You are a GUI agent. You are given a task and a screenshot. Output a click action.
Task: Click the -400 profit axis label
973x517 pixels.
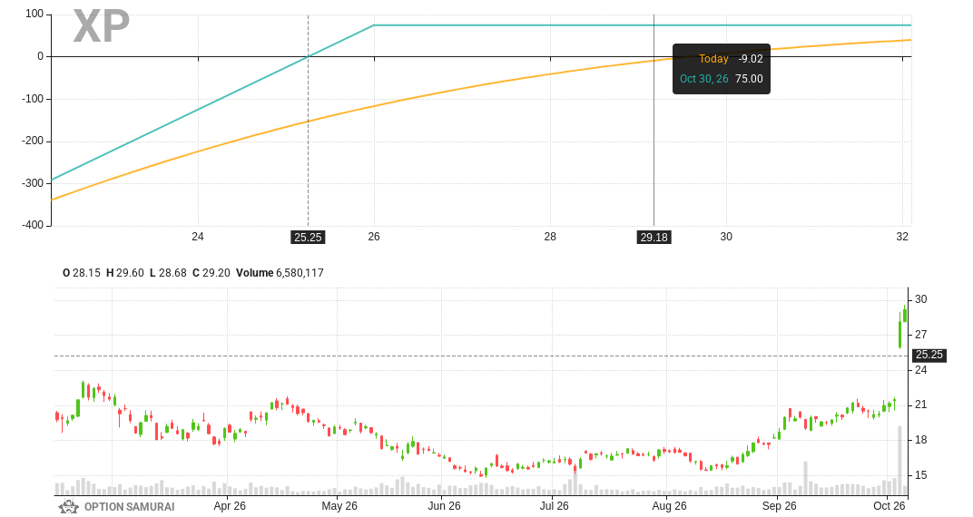(33, 224)
